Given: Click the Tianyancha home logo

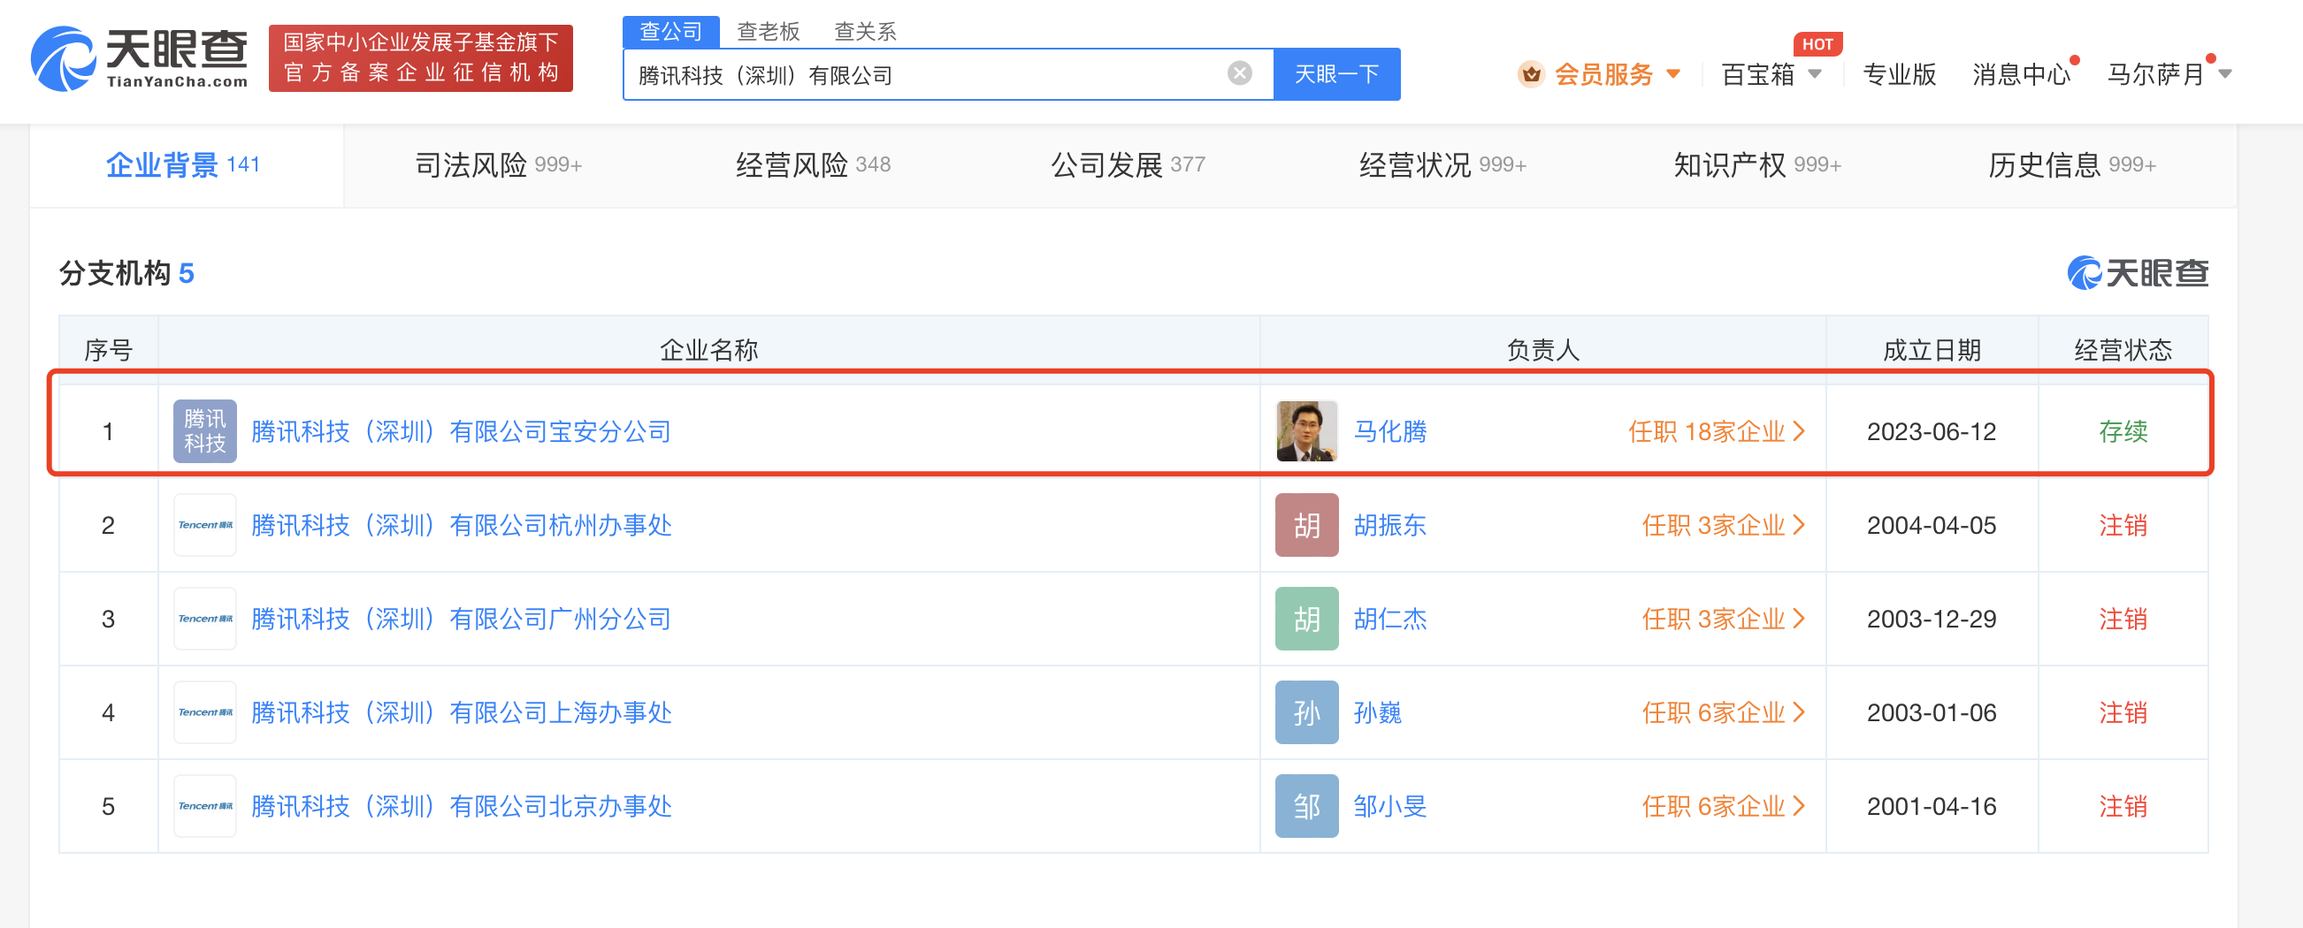Looking at the screenshot, I should coord(140,59).
